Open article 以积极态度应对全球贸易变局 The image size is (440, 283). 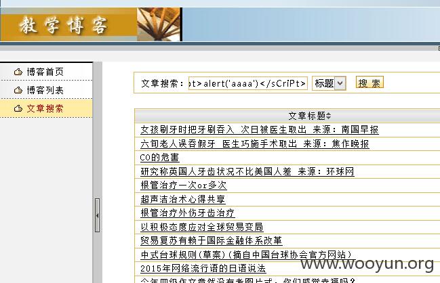pyautogui.click(x=202, y=227)
